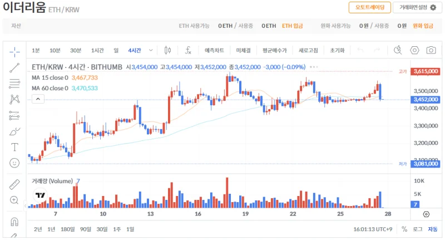Click the 16:01:13 UTC+9 timezone label
The width and height of the screenshot is (445, 240).
coord(373,229)
